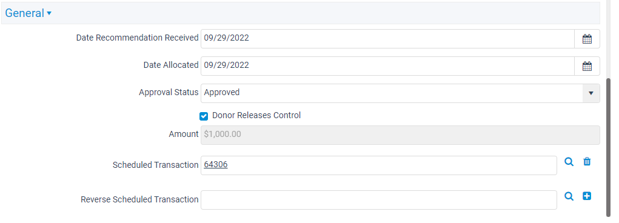
Task: Uncheck the Donor Releases Control checkbox
Action: 204,116
